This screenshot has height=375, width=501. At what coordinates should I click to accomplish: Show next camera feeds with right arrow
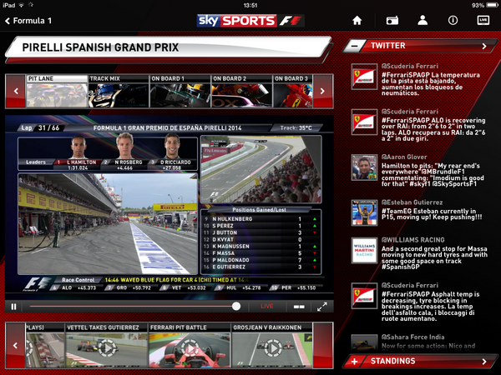(x=322, y=91)
